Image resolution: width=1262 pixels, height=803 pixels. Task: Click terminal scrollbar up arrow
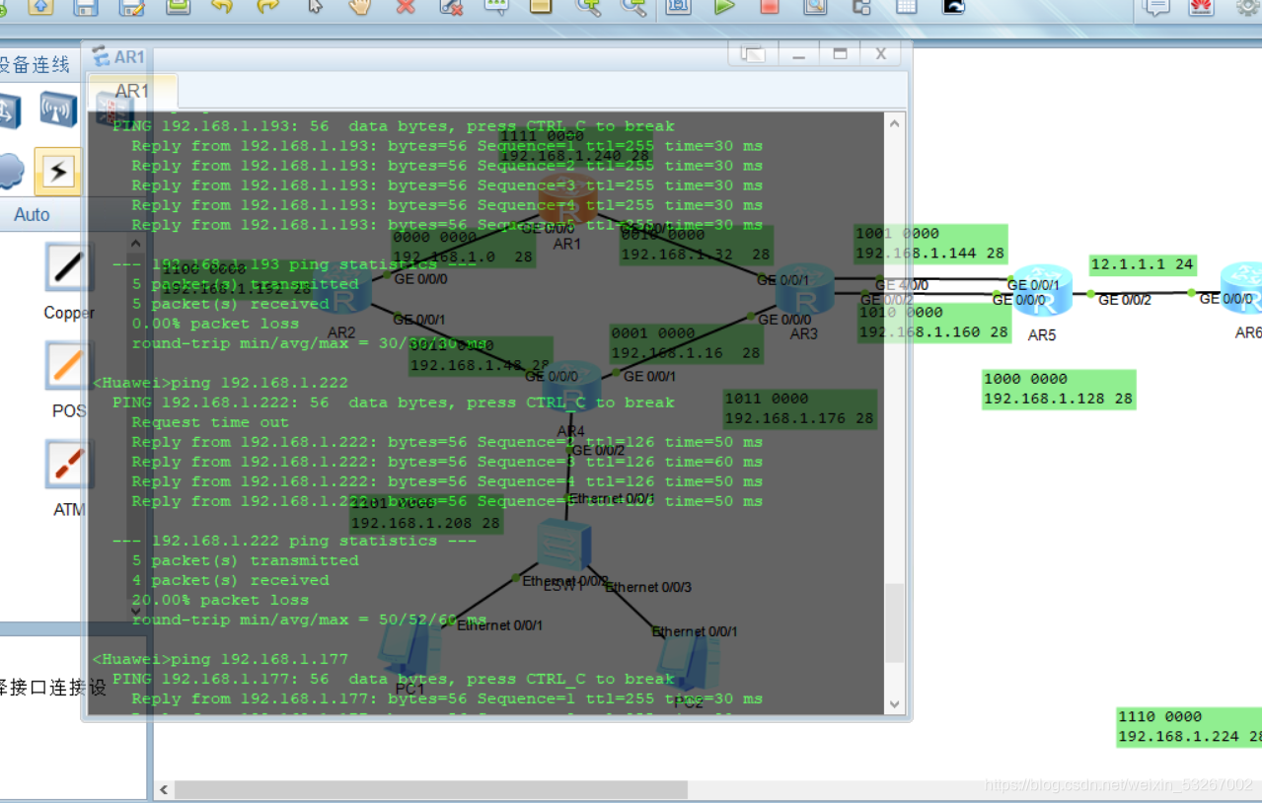(895, 124)
